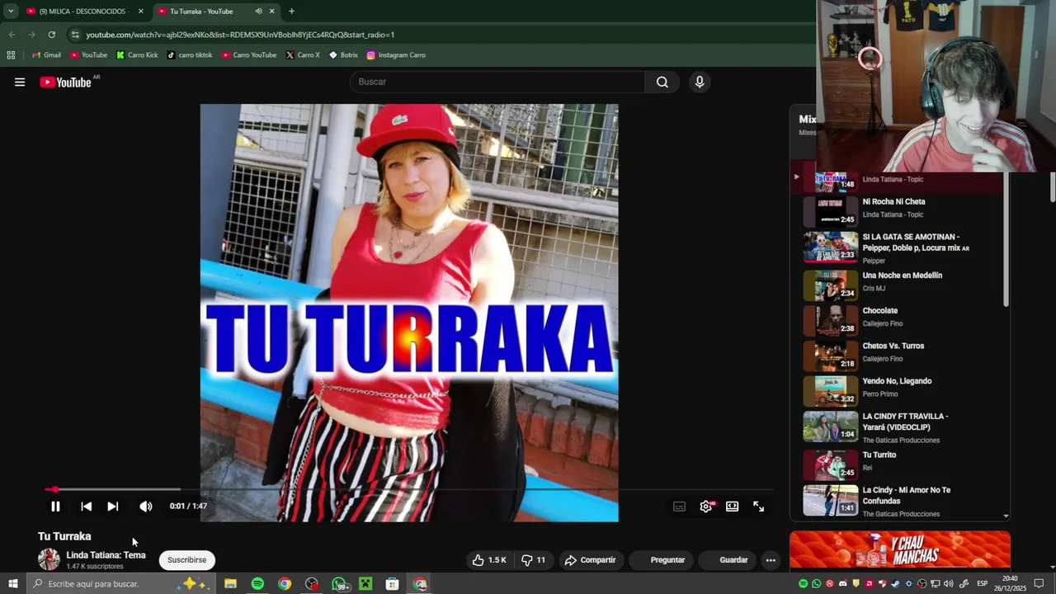
Task: Go back in browser history
Action: (x=12, y=35)
